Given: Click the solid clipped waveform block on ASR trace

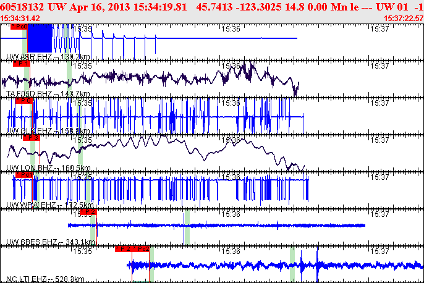Looking at the screenshot, I should click(x=40, y=38).
